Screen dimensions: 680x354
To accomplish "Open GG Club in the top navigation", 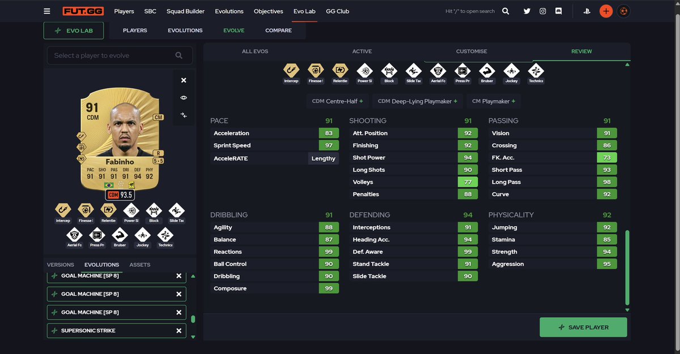I will pos(338,11).
